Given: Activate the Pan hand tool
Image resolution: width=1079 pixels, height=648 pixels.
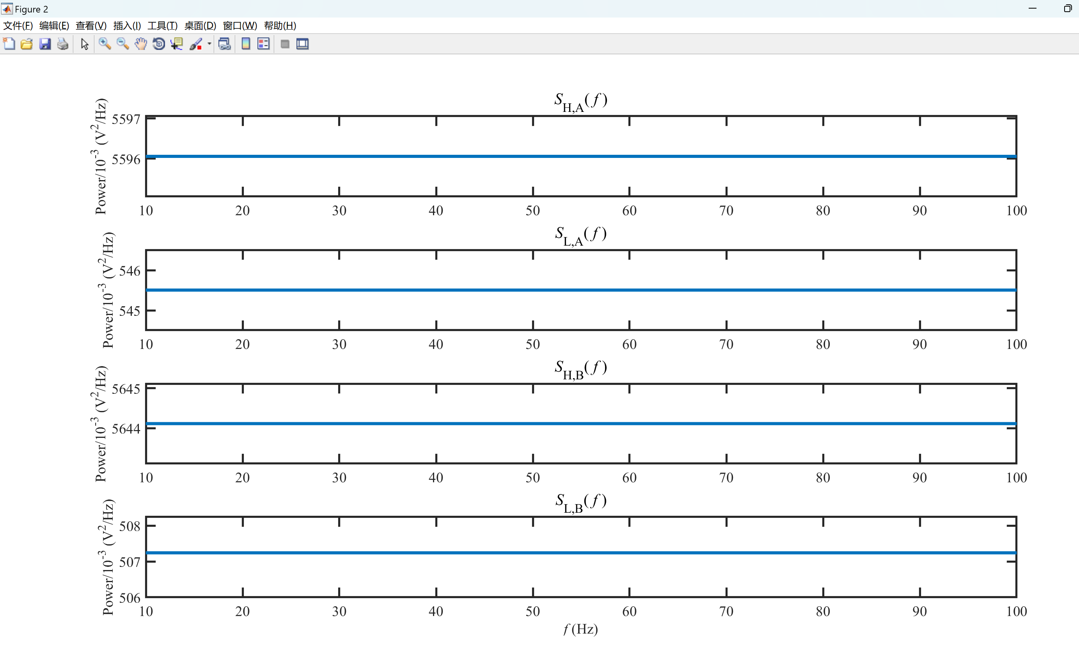Looking at the screenshot, I should (x=141, y=44).
